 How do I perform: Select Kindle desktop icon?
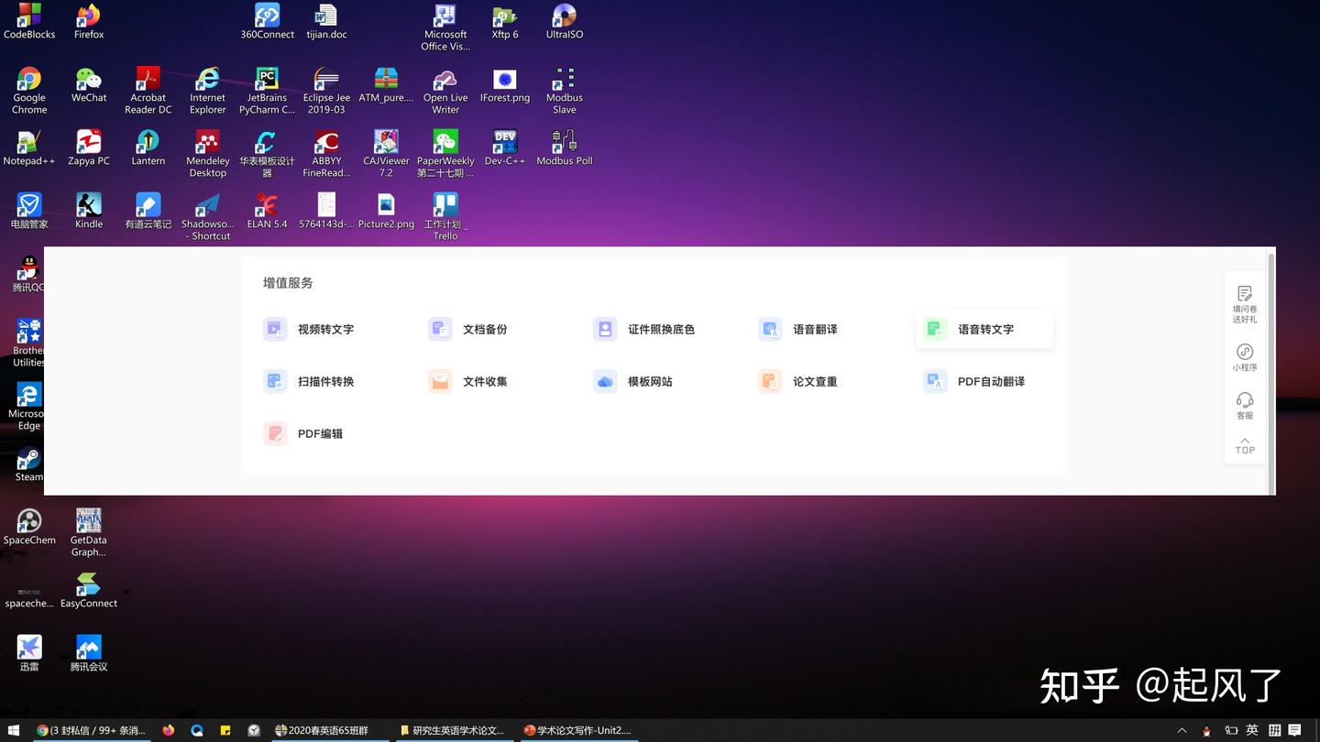[89, 212]
